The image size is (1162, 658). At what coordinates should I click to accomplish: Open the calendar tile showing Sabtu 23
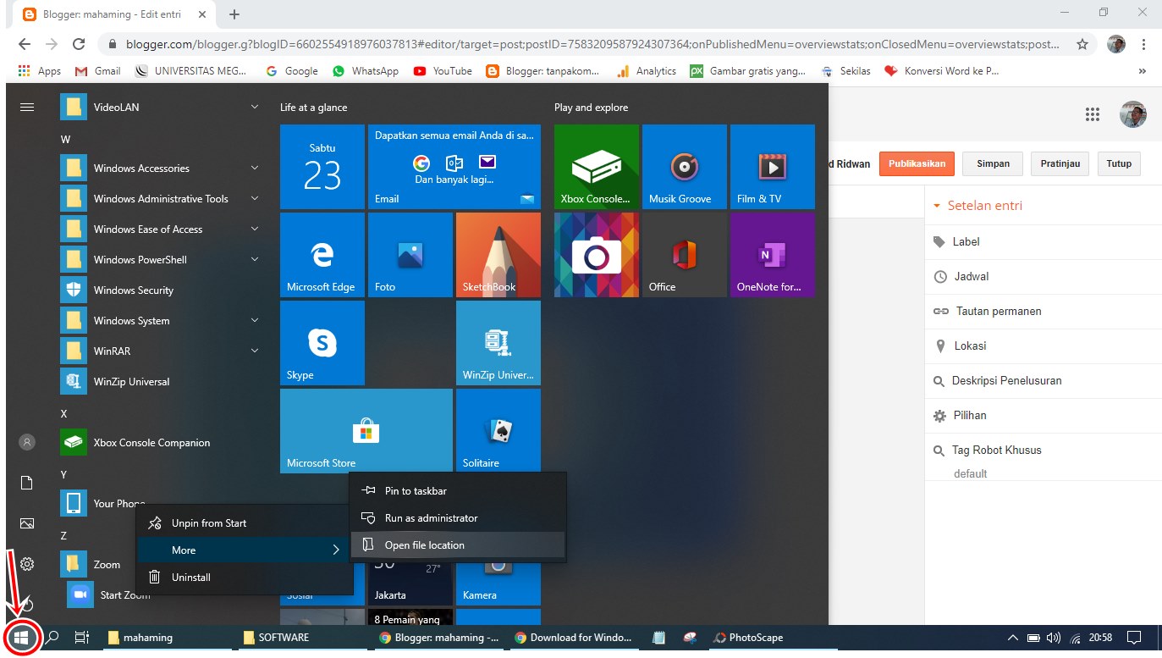coord(322,167)
